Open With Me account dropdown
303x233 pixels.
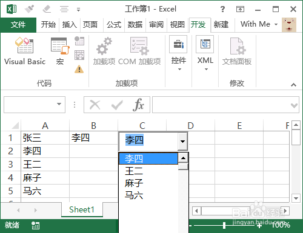pos(259,24)
